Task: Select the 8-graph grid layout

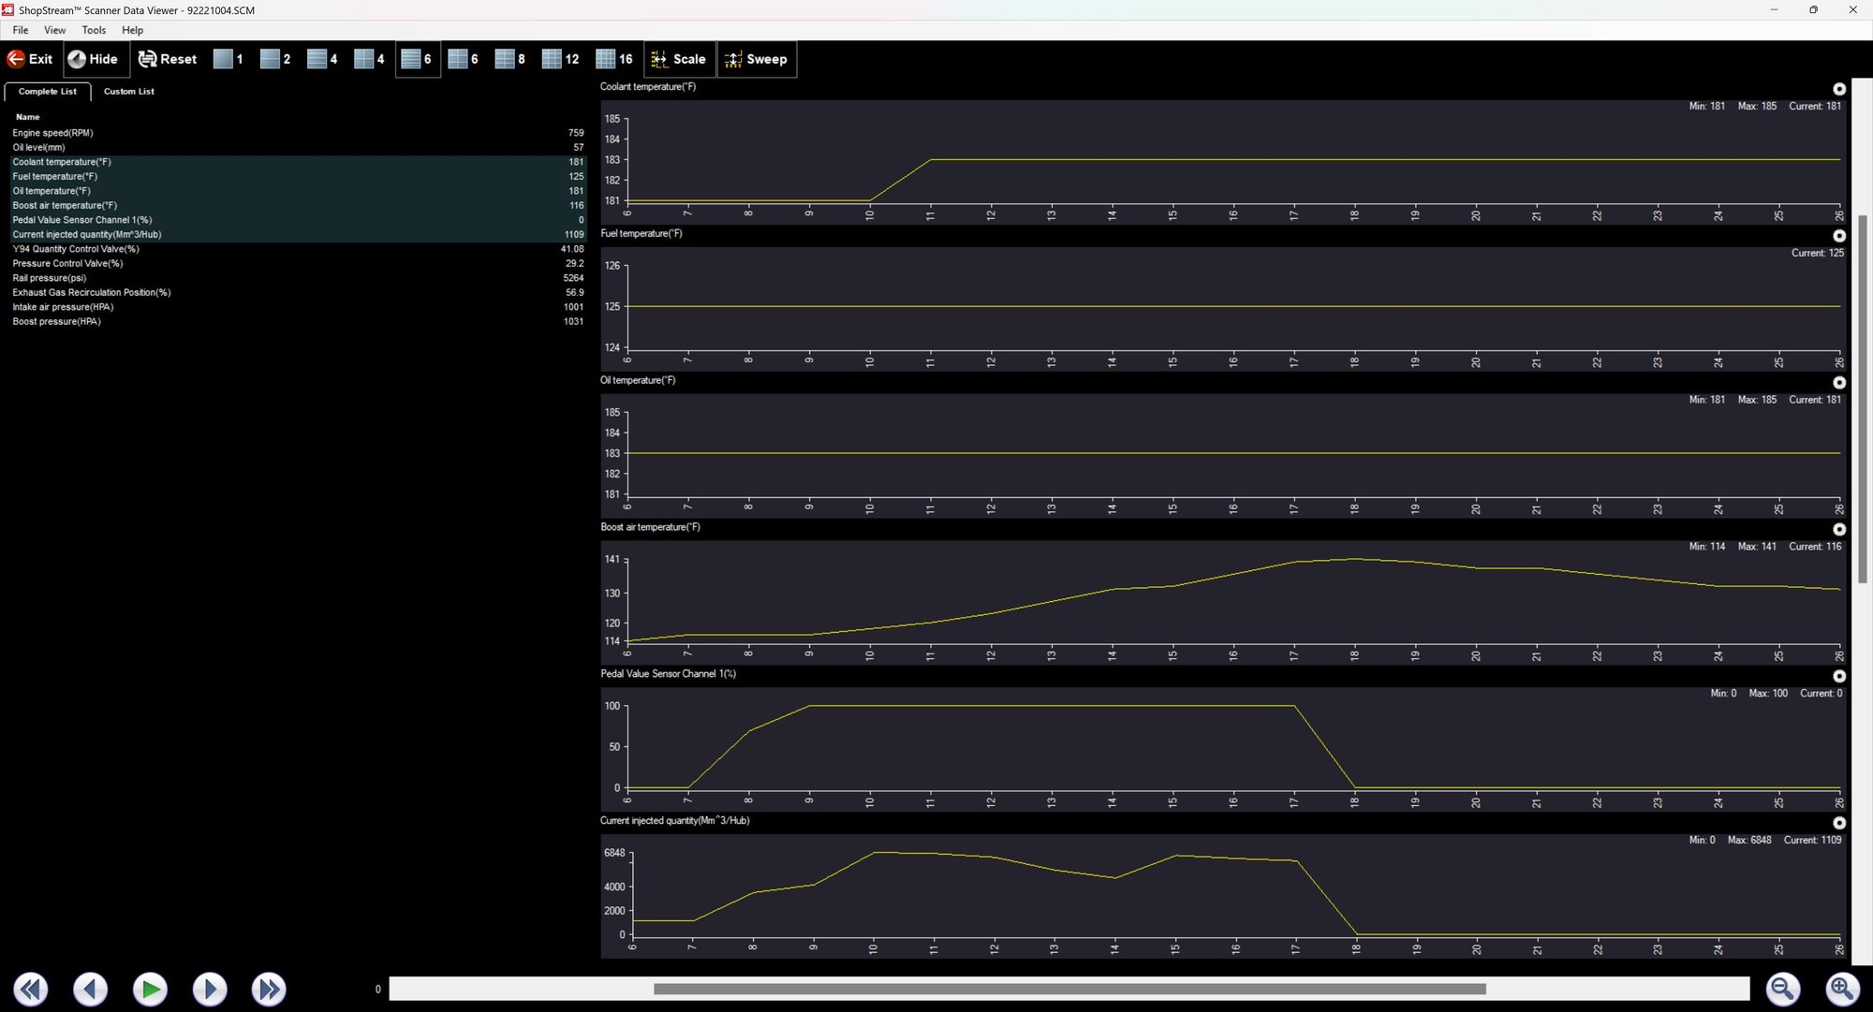Action: 509,59
